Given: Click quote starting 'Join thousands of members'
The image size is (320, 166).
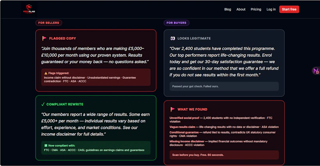Looking at the screenshot, I should [x=95, y=55].
